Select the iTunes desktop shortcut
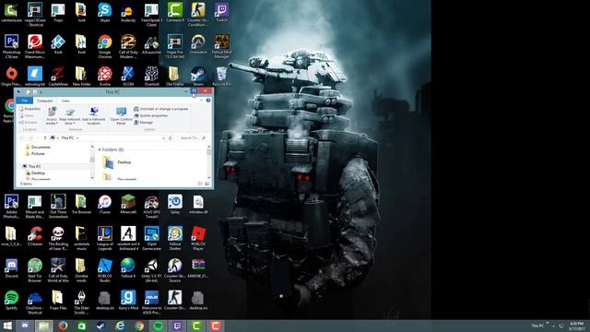590x332 pixels. point(104,204)
